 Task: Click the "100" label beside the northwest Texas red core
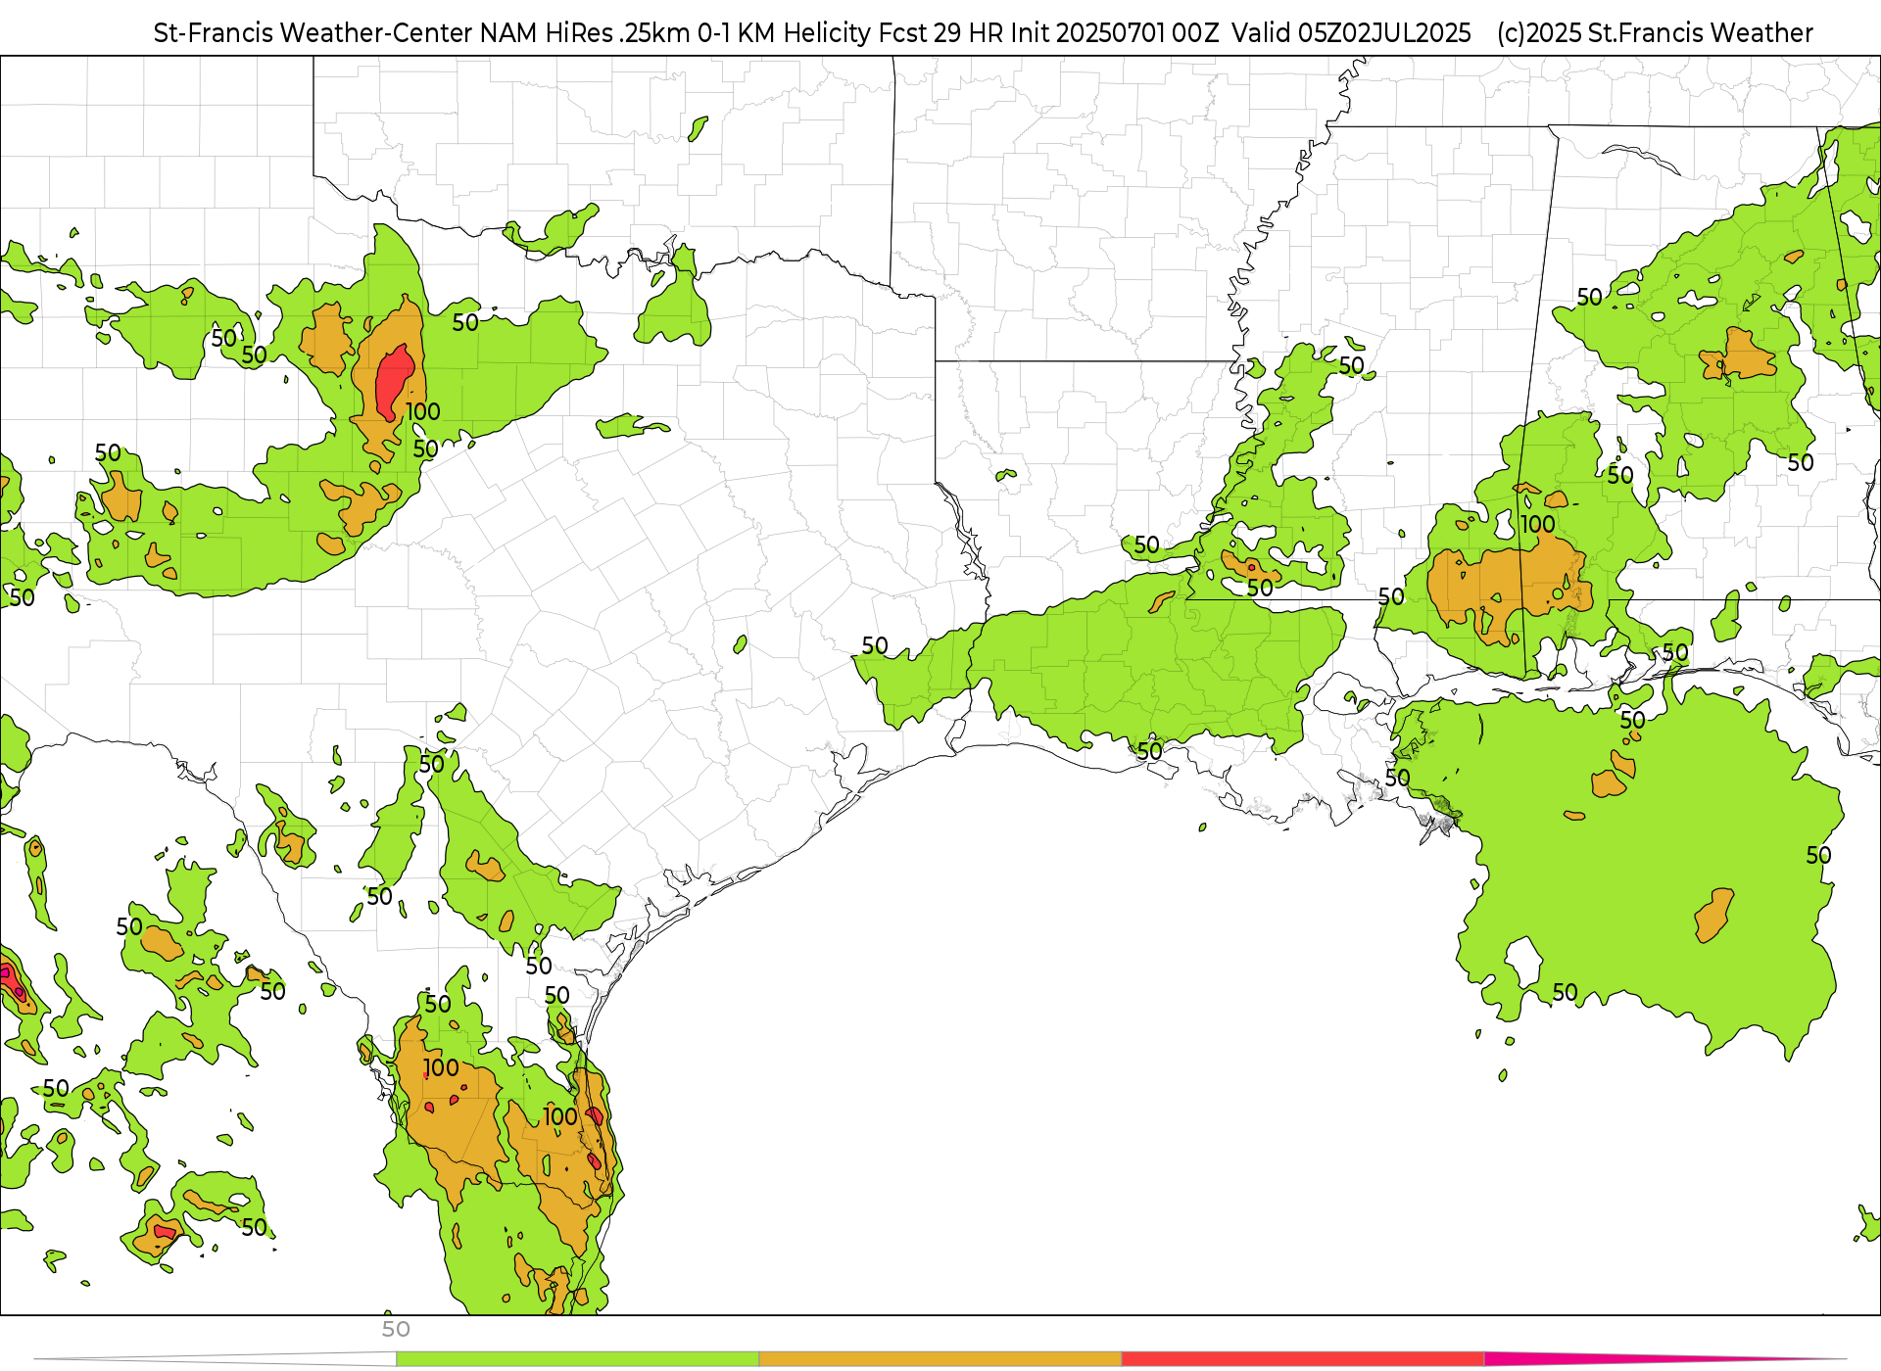pyautogui.click(x=423, y=412)
